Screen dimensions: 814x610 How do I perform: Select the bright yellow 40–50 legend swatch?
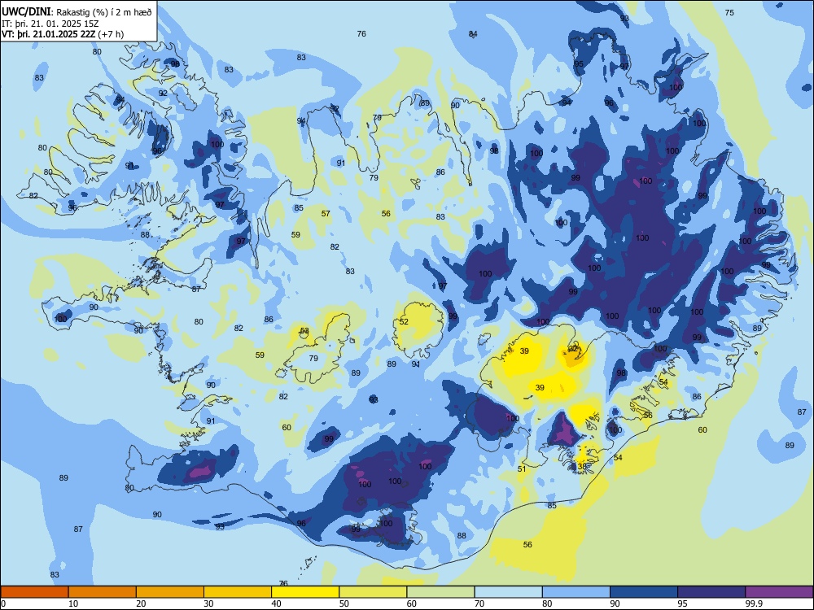tap(305, 592)
